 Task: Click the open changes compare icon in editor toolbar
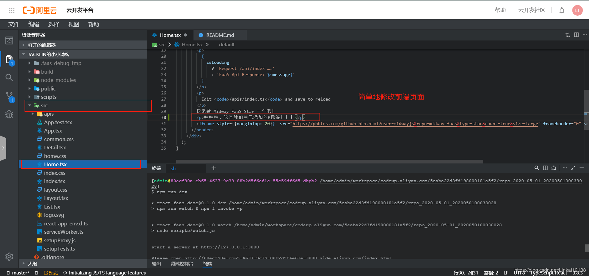[x=568, y=35]
